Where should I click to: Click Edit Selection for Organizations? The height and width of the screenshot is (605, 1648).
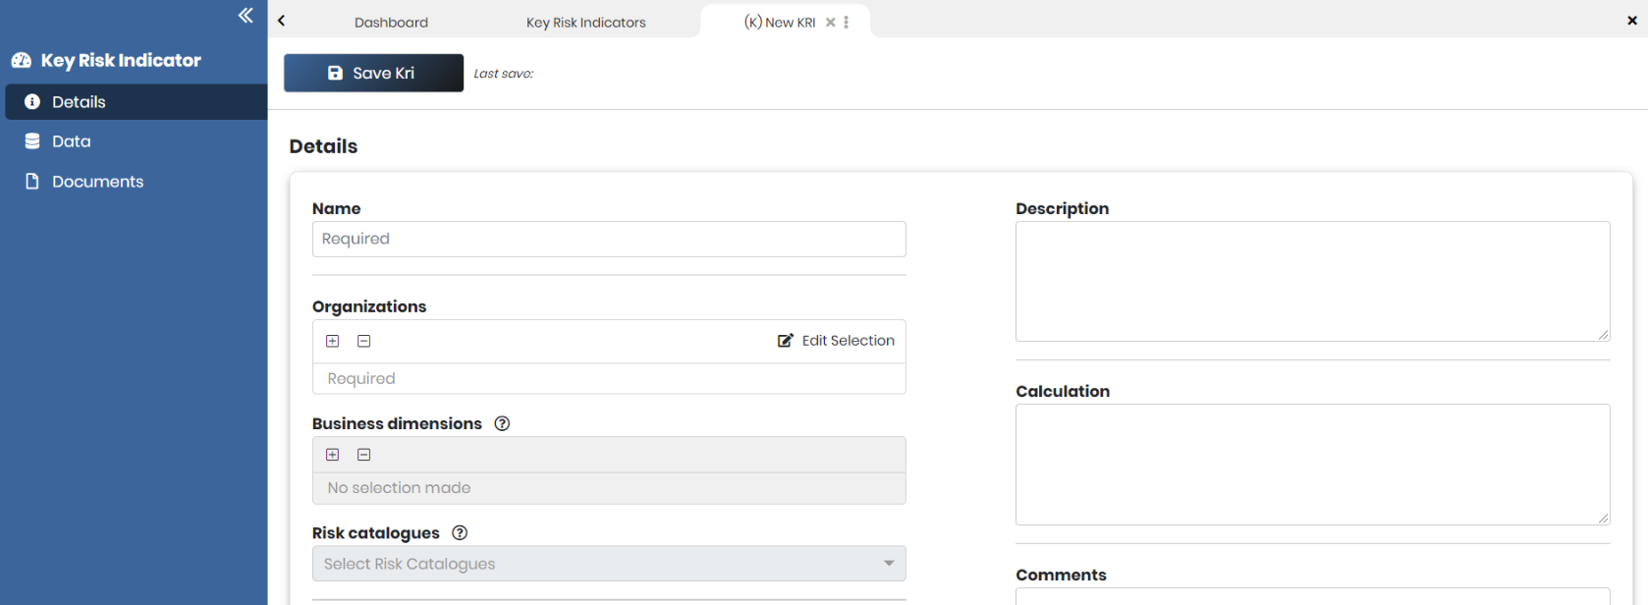click(837, 341)
